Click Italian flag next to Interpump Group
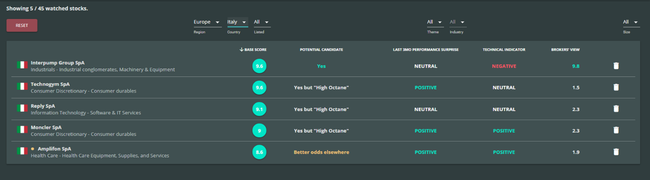The image size is (650, 180). point(22,65)
